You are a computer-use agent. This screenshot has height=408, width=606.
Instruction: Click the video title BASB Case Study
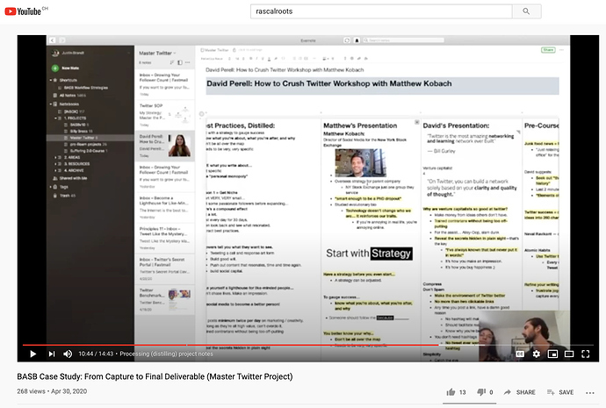coord(155,376)
